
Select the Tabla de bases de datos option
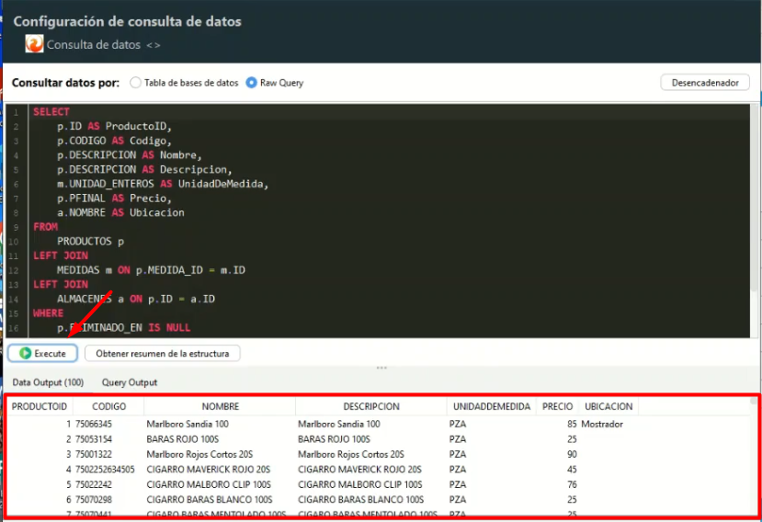click(x=136, y=83)
